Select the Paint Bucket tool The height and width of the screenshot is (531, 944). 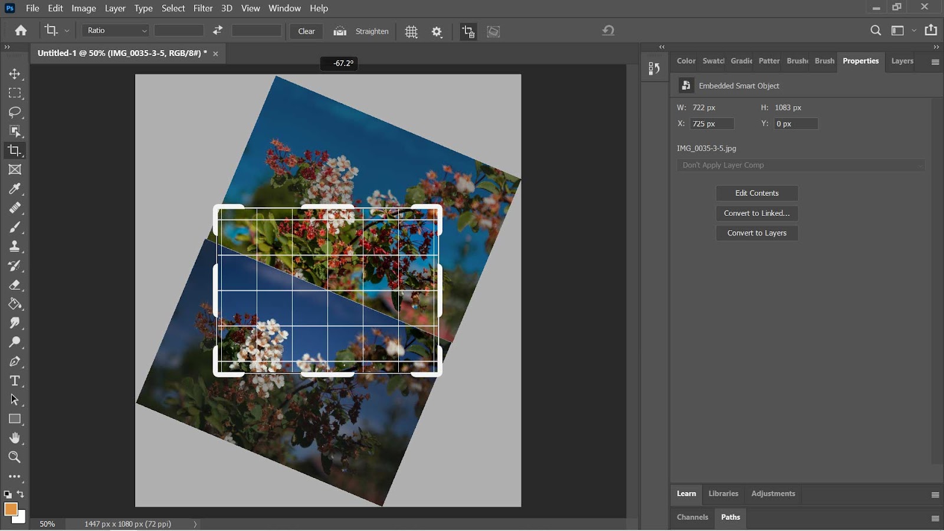click(15, 304)
